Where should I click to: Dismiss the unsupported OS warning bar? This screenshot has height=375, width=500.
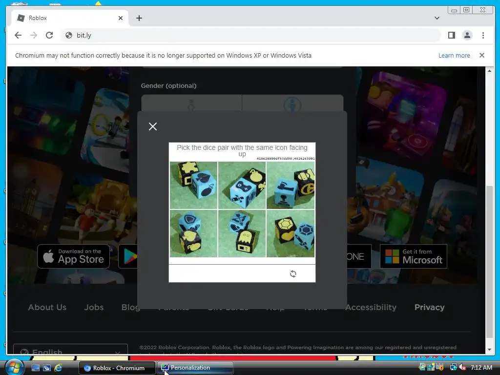tap(482, 56)
